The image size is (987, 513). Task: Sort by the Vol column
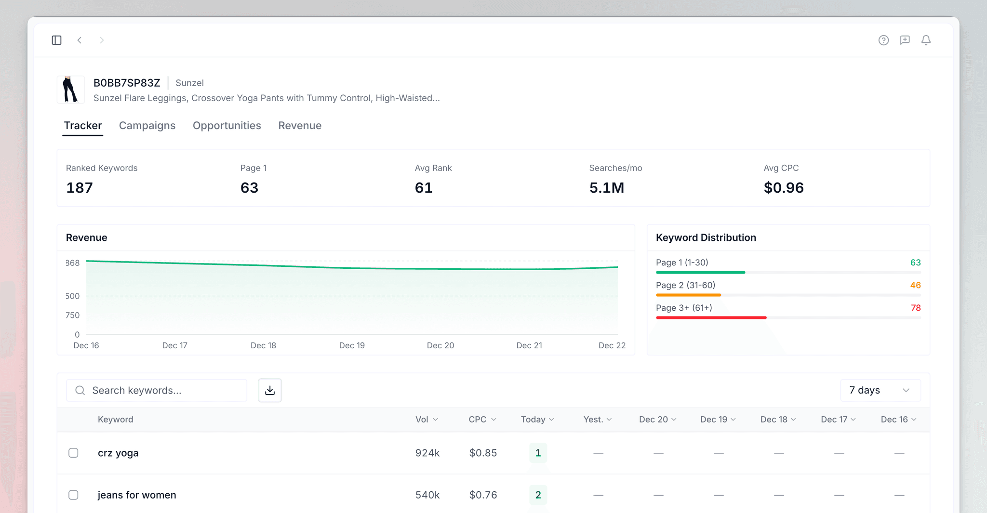tap(426, 419)
